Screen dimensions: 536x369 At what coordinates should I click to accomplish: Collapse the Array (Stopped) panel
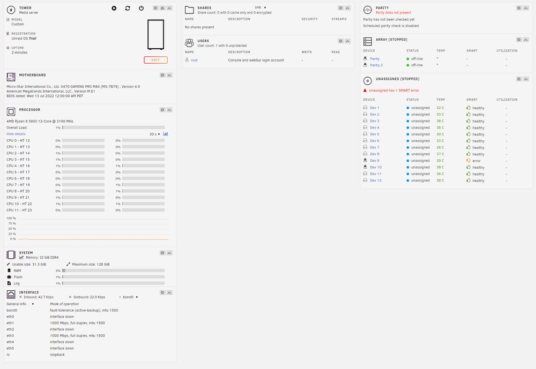point(526,40)
